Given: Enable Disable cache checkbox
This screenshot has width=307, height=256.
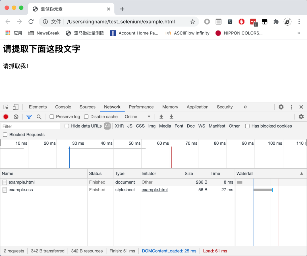Looking at the screenshot, I should (x=86, y=117).
